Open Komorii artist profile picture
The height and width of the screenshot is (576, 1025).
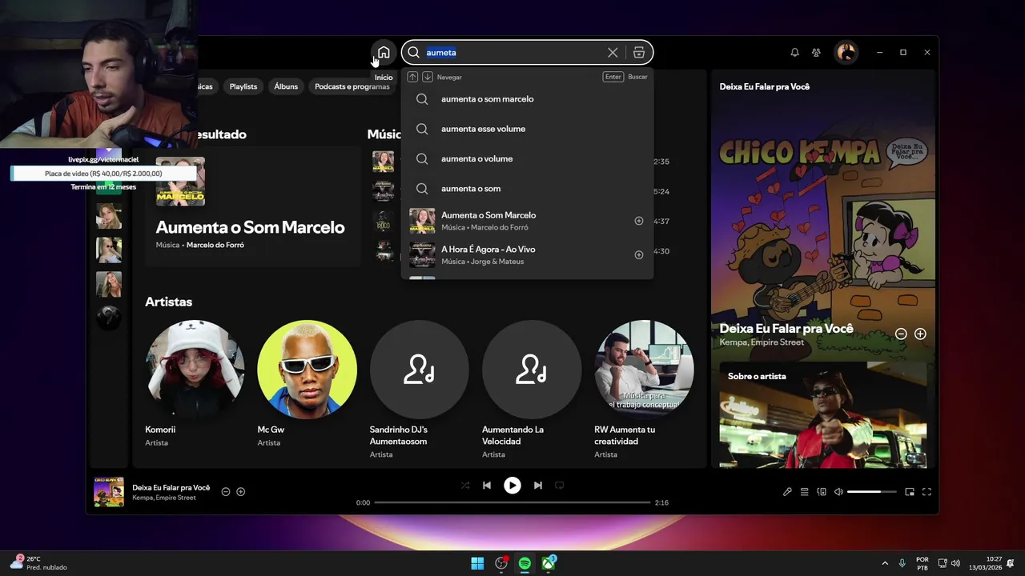pos(195,370)
